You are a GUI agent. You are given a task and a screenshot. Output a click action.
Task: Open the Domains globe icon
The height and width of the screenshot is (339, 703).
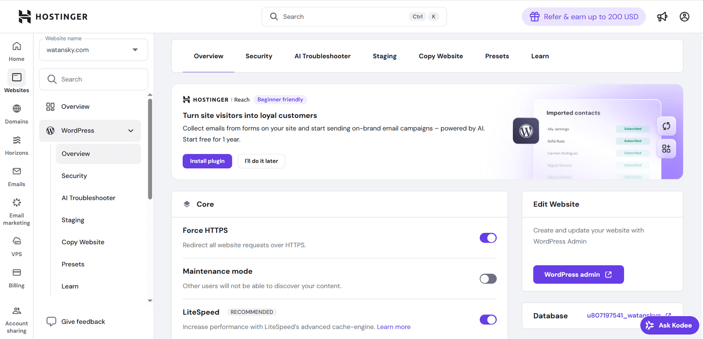tap(17, 109)
